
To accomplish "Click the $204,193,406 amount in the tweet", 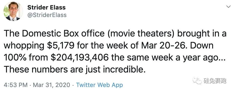I will click(x=79, y=58).
